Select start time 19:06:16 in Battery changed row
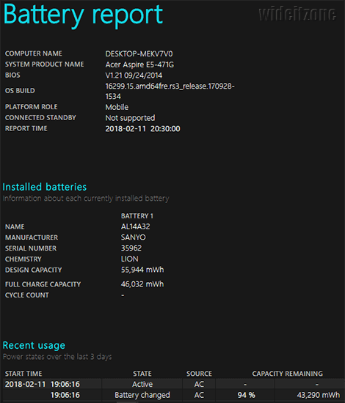Screen dimensions: 345x403 (65, 395)
